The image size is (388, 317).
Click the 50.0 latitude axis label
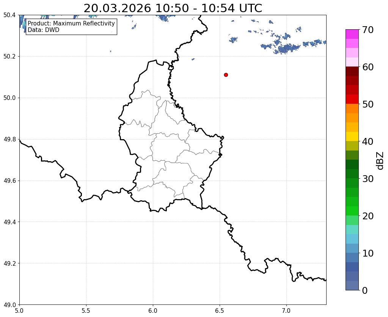point(9,98)
